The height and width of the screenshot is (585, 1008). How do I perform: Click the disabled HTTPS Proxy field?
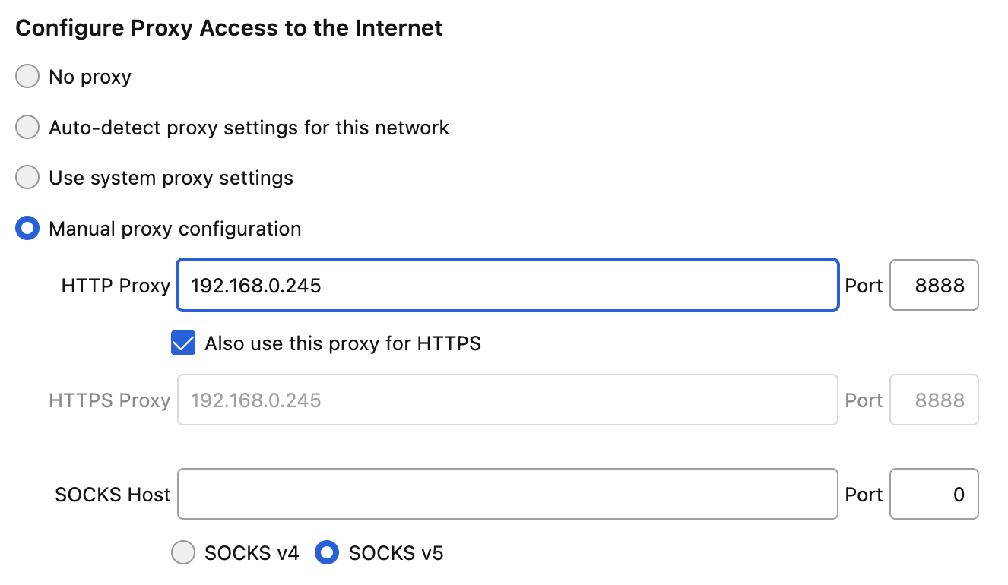[507, 400]
